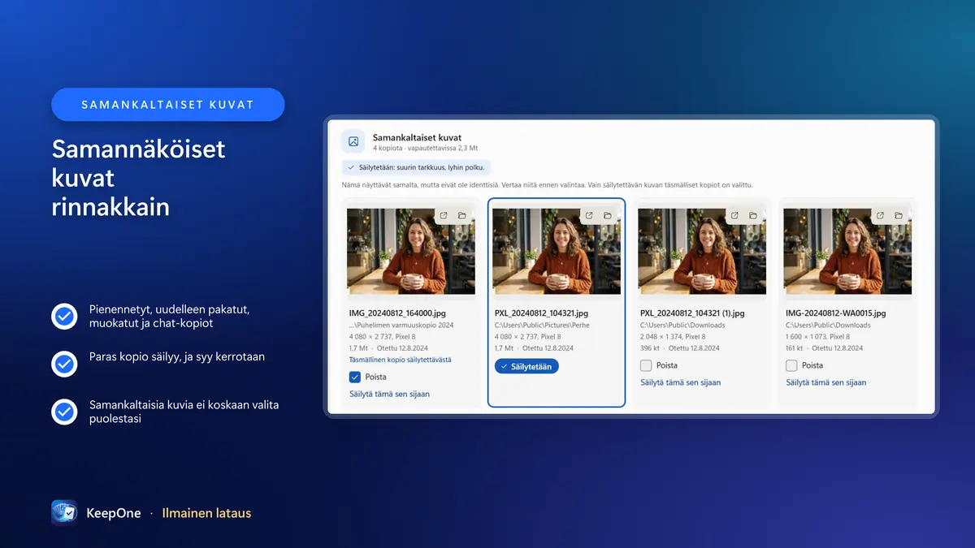Image resolution: width=975 pixels, height=548 pixels.
Task: Show PXL_20240812_104321 (1).jpg folder location
Action: [753, 215]
